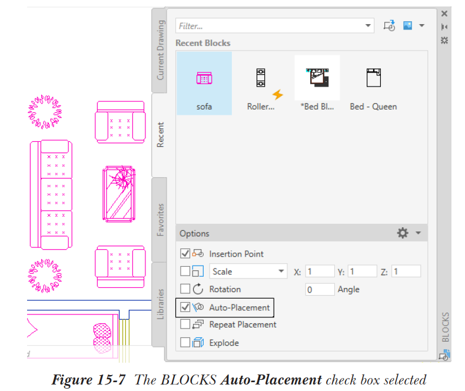Screen dimensions: 465x391
Task: Select the lower armchair in drawing
Action: (120, 267)
